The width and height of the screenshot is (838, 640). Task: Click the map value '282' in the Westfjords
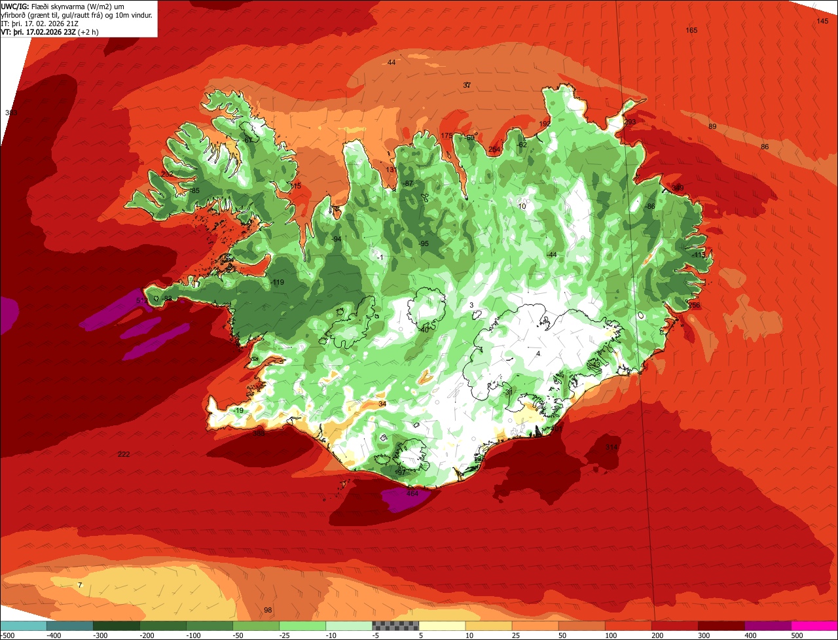(168, 174)
